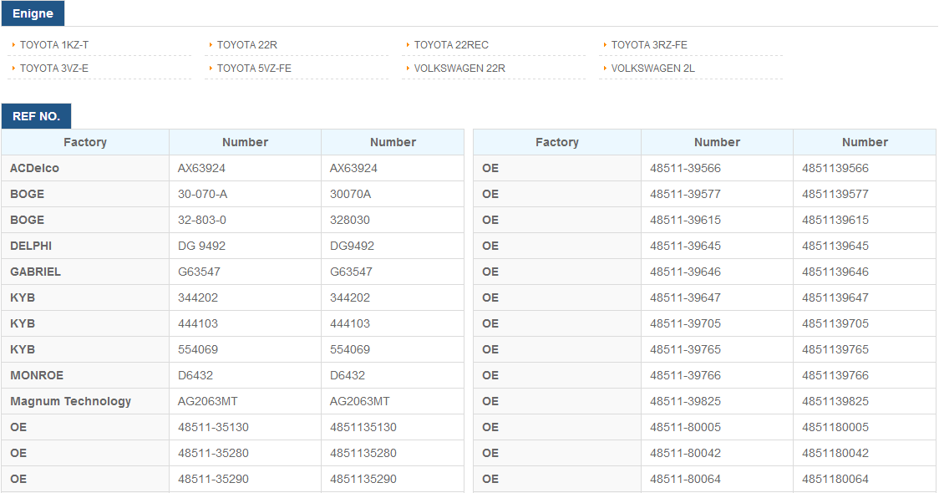Click OE number 48511-39645

tap(717, 246)
